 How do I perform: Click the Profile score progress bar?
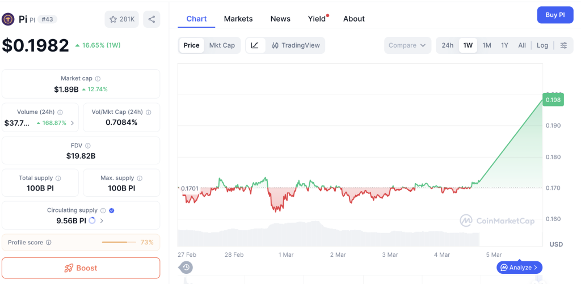119,243
